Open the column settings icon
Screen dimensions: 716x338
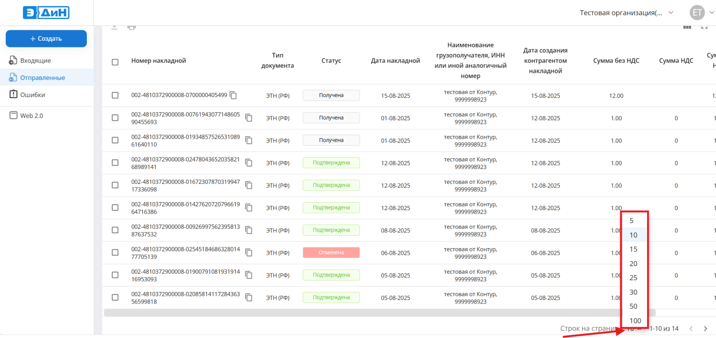click(x=687, y=28)
